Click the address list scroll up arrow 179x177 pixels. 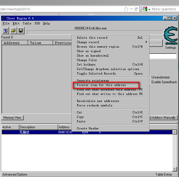(x=175, y=132)
